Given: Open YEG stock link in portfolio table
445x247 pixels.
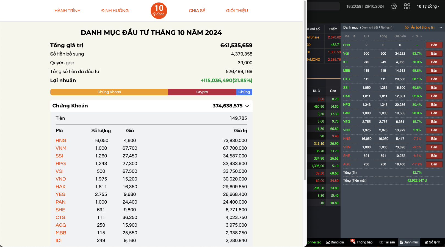Looking at the screenshot, I should click(60, 194).
